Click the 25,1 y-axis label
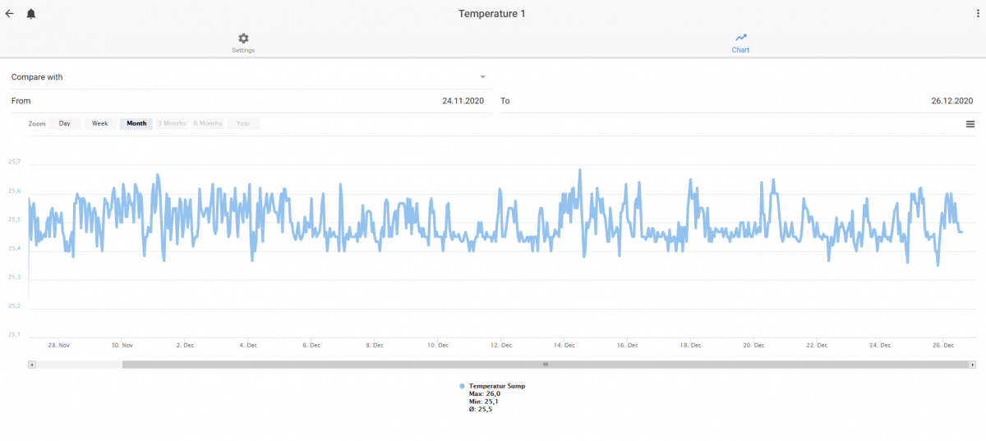Image resolution: width=986 pixels, height=441 pixels. pyautogui.click(x=14, y=334)
